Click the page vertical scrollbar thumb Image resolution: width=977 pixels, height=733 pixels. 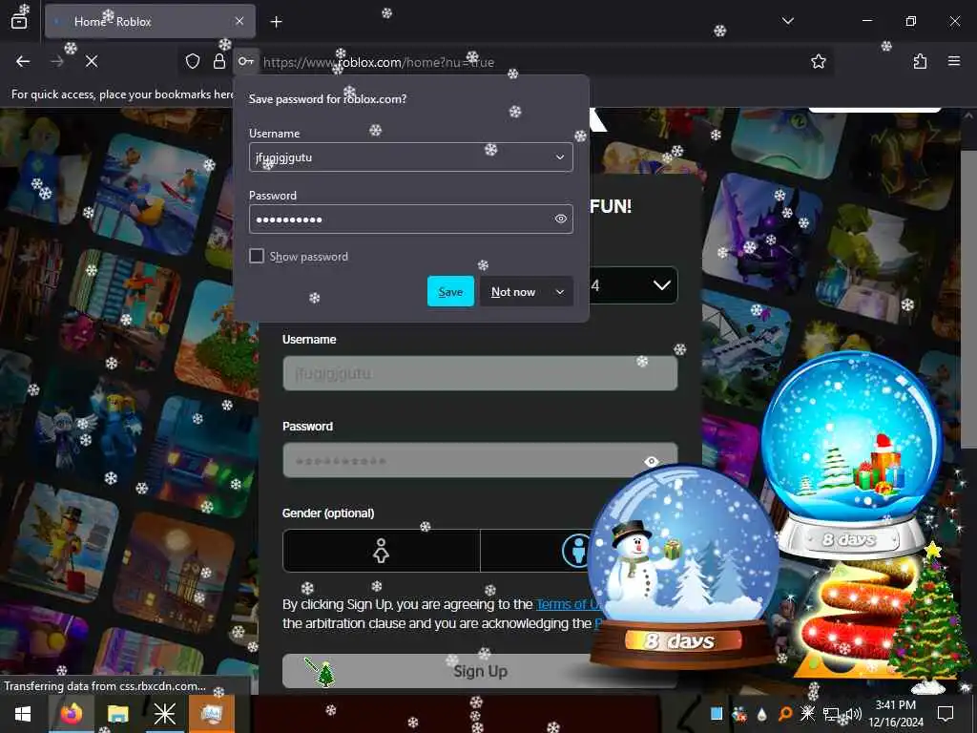(x=967, y=299)
